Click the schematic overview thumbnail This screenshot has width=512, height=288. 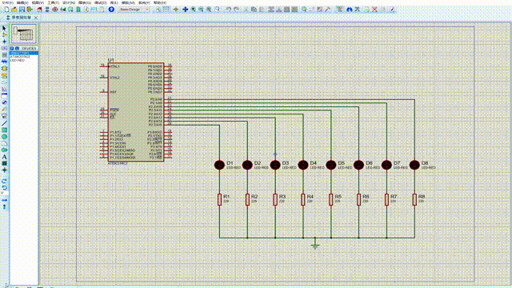[24, 34]
